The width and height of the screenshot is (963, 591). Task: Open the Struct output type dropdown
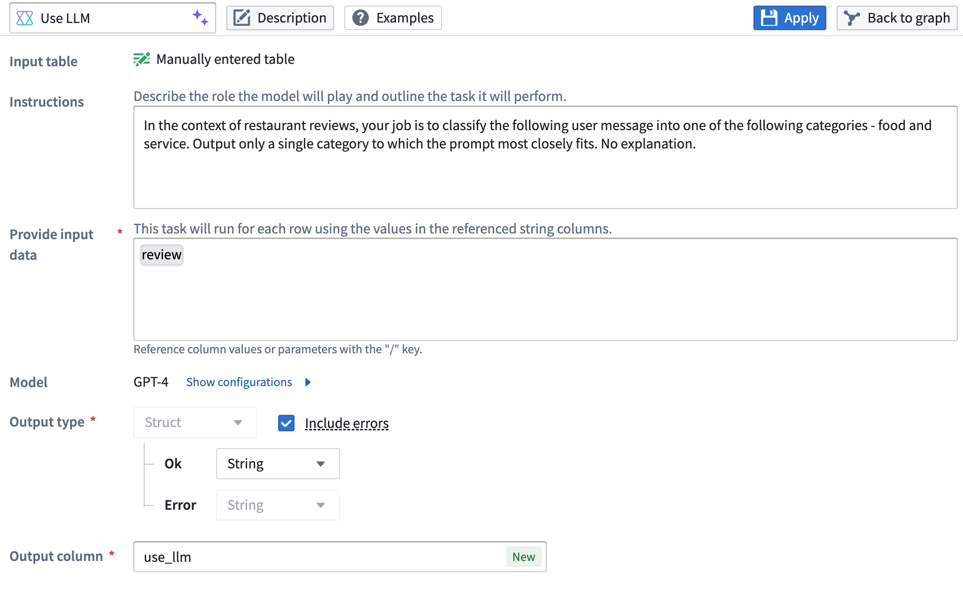195,422
